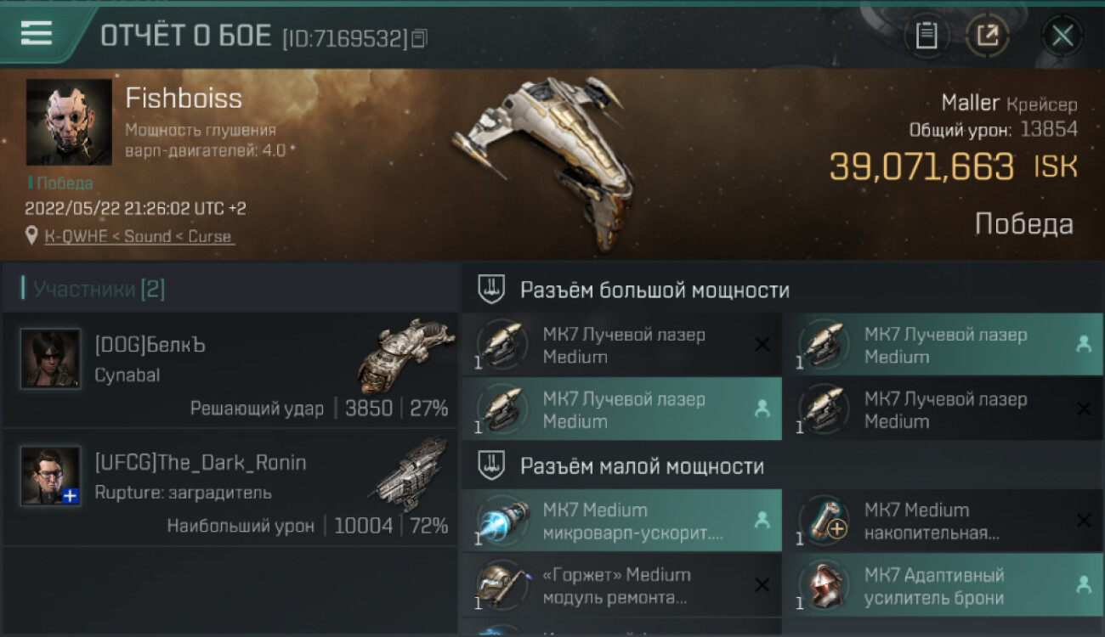Open the K-QWHE < Sound < Curse location link

[139, 236]
